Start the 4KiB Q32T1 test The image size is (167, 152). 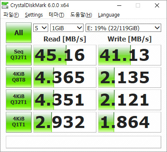coord(19,100)
